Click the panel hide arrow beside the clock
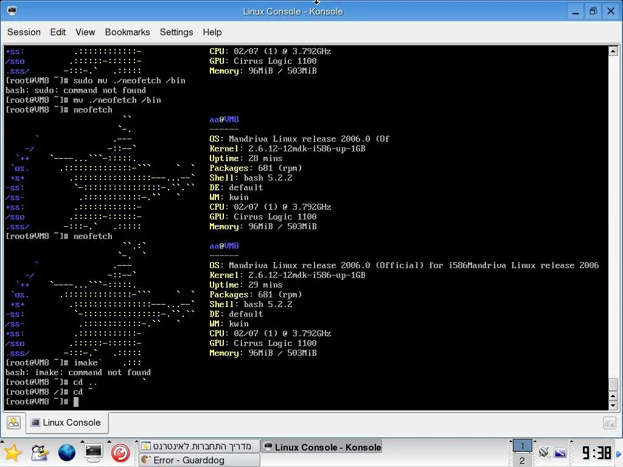Viewport: 623px width, 467px height. point(619,454)
